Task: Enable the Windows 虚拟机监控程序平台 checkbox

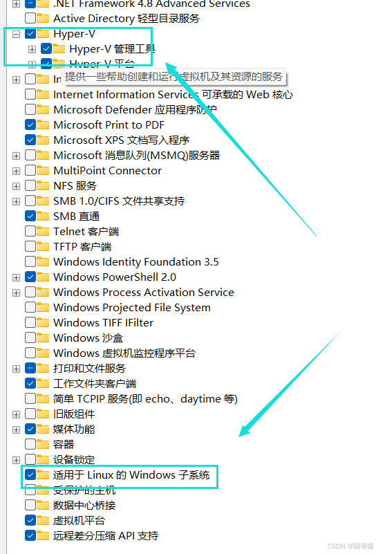Action: (30, 353)
